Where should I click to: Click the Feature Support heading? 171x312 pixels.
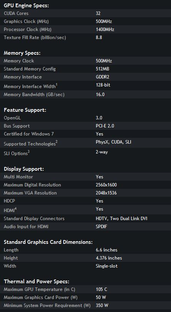click(x=25, y=110)
